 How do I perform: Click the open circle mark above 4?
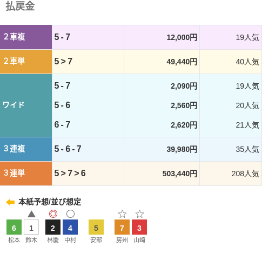pyautogui.click(x=70, y=214)
